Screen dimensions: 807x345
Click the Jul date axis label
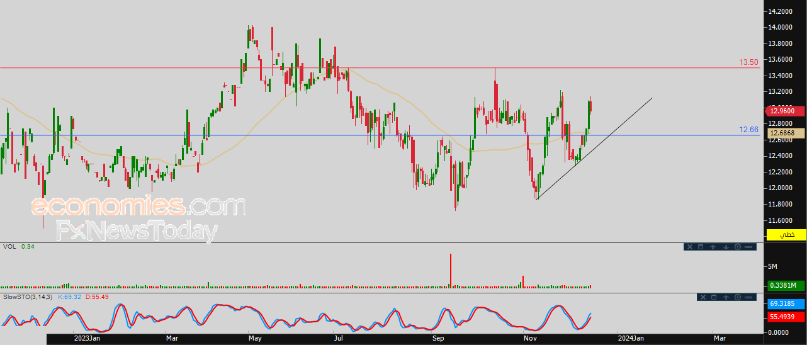(338, 339)
